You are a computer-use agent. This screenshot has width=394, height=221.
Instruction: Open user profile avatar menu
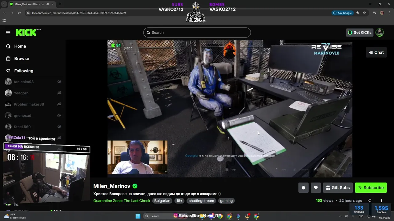point(380,33)
